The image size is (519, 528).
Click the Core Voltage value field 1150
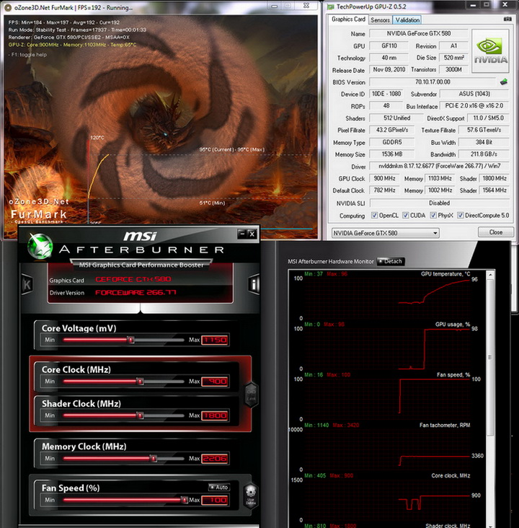point(215,340)
